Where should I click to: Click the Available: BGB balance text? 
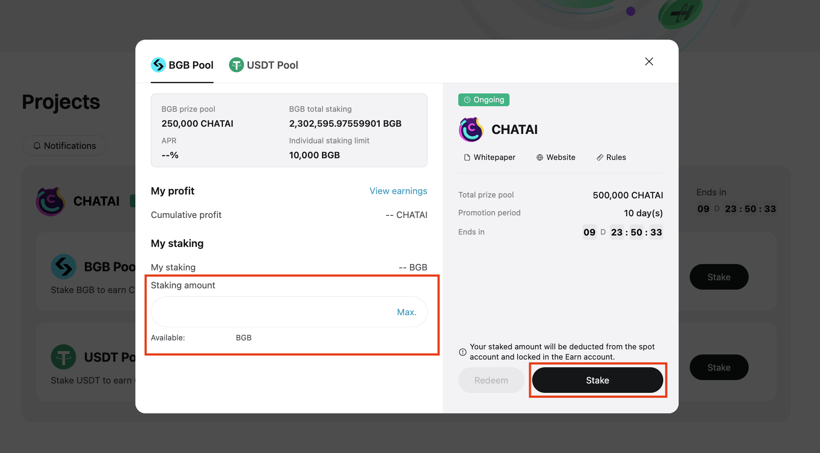click(201, 338)
